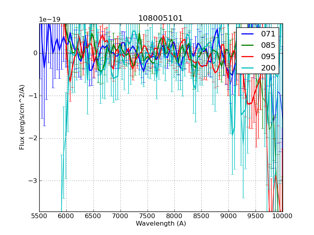Click the Wavelength (A) axis label

161,224
